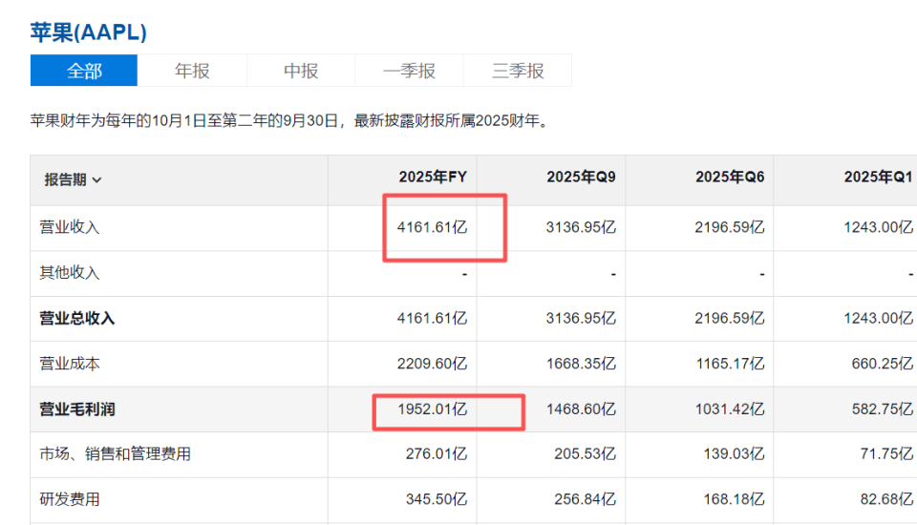Show the 一季报 reports tab

point(409,71)
